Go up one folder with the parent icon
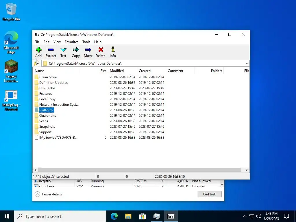The width and height of the screenshot is (296, 222). coord(37,63)
